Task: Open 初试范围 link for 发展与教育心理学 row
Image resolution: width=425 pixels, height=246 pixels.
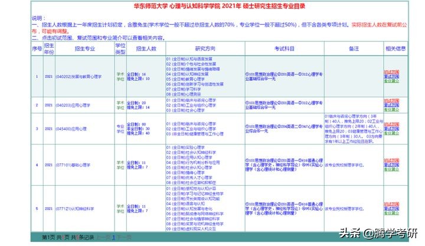Action: pyautogui.click(x=391, y=72)
